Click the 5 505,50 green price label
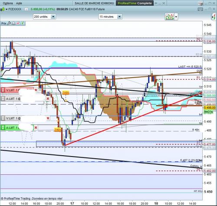The height and width of the screenshot is (206, 217). point(210,95)
